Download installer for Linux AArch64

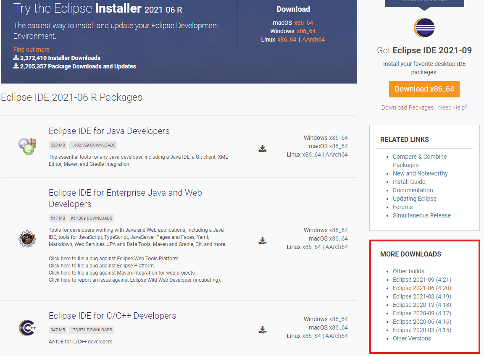pos(313,39)
